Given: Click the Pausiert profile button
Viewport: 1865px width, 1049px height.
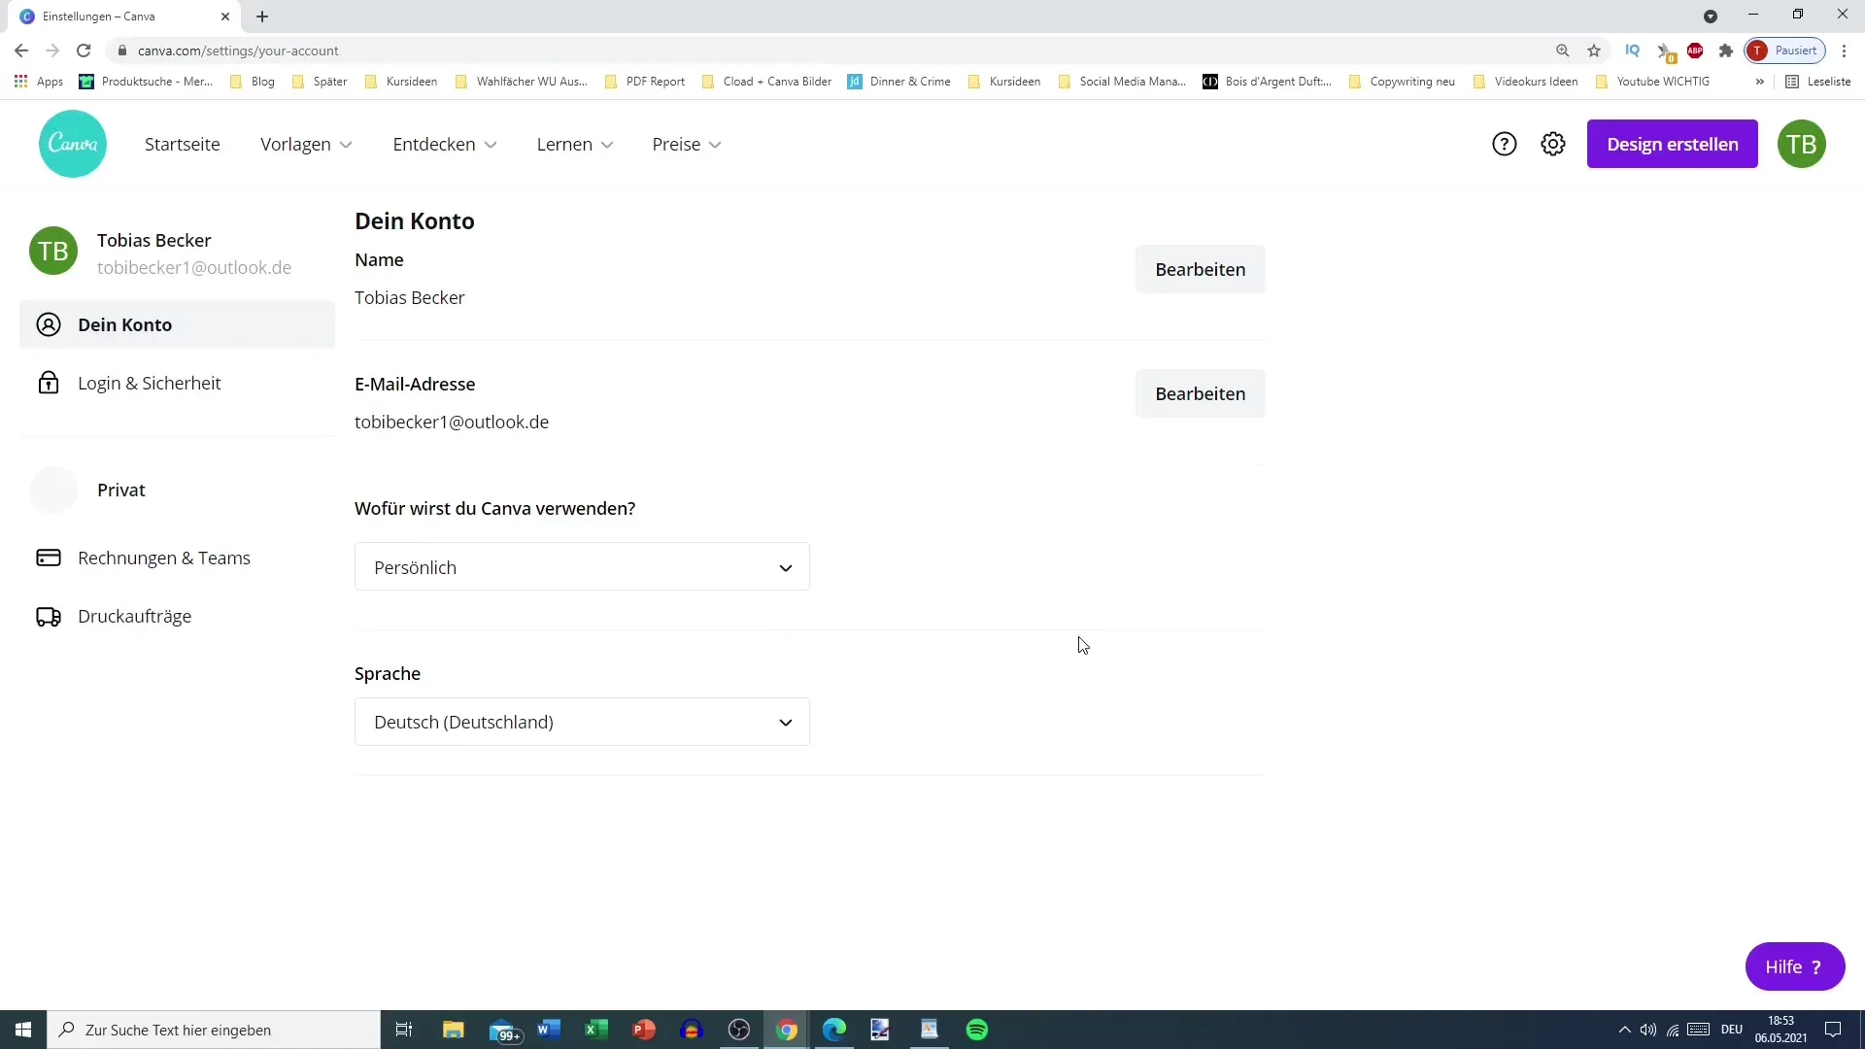Looking at the screenshot, I should point(1785,51).
